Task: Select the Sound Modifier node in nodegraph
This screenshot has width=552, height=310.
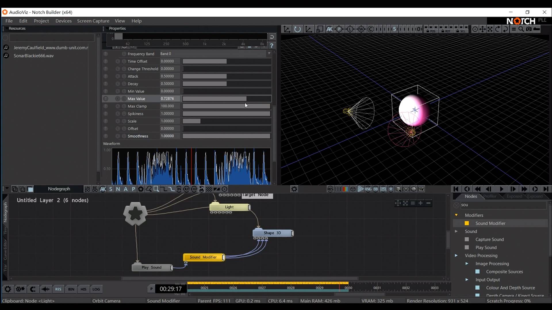Action: pos(204,257)
